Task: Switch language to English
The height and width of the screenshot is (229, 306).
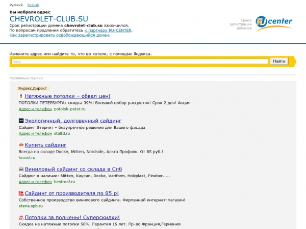Action: 33,5
